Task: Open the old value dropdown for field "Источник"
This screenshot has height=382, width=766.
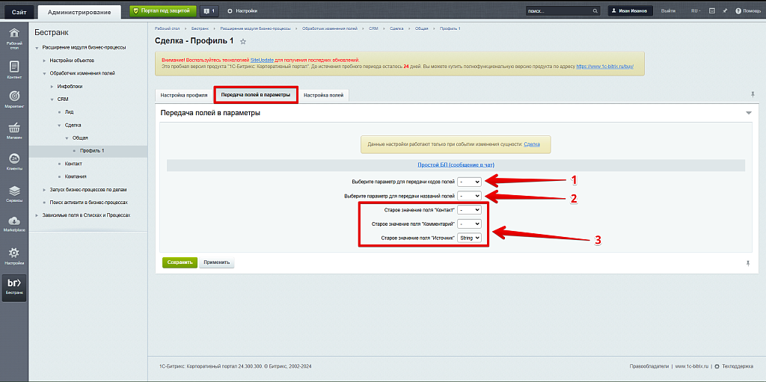Action: click(470, 238)
